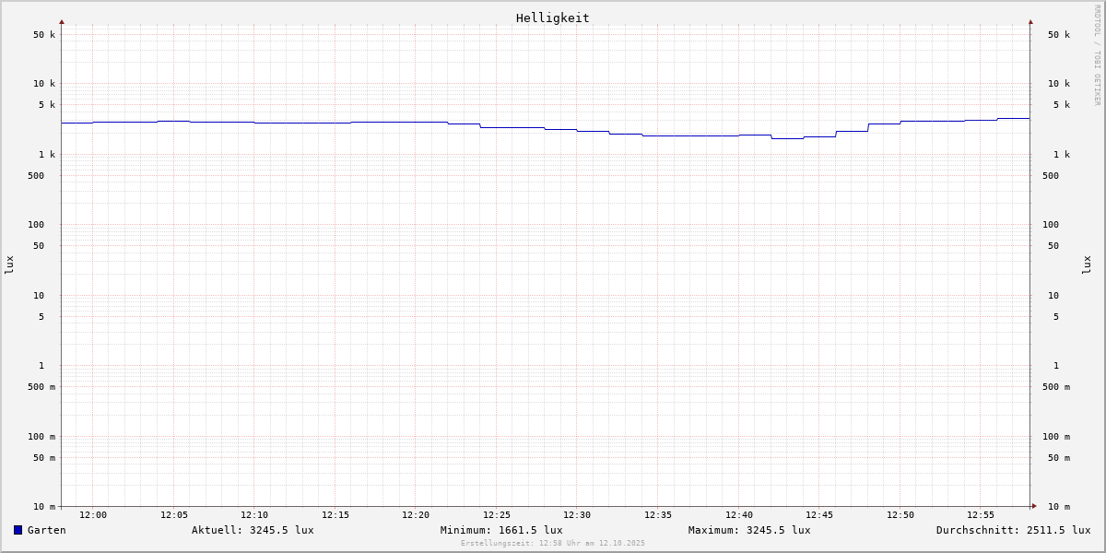Click the Minimum 1661.5 lux value

tap(501, 530)
